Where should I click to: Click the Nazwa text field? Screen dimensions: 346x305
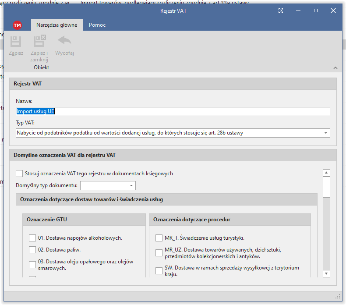pos(173,111)
